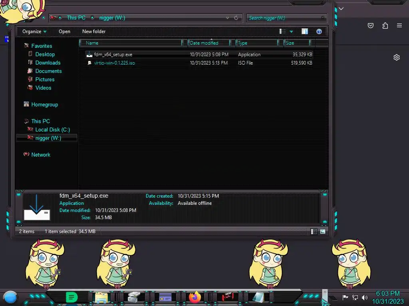Select This PC in the navigation pane
409x306 pixels.
coord(40,121)
